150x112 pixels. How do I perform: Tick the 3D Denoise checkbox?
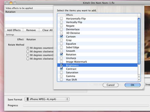click(x=61, y=33)
